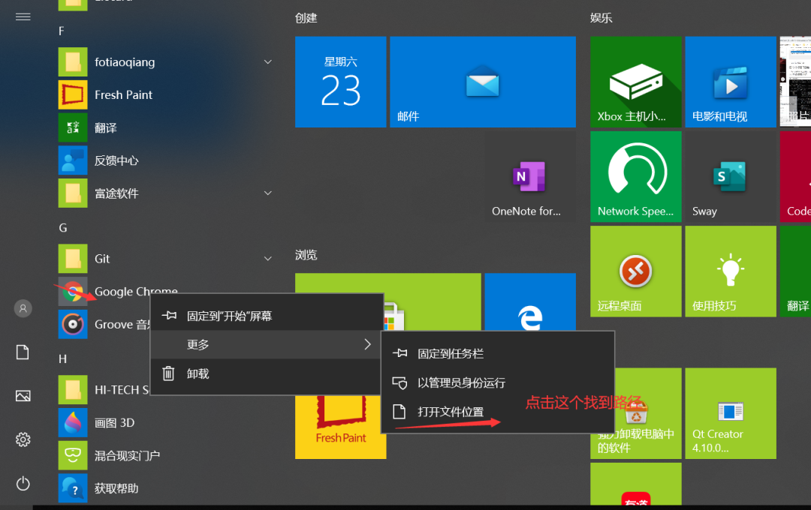
Task: Launch Groove 音乐 from the app list
Action: pos(113,324)
